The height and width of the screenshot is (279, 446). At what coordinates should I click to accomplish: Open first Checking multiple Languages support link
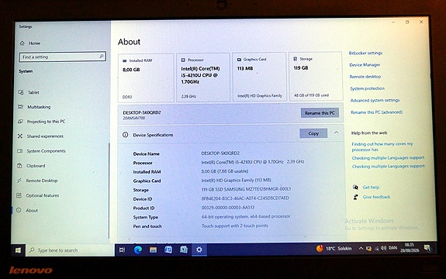(x=388, y=157)
